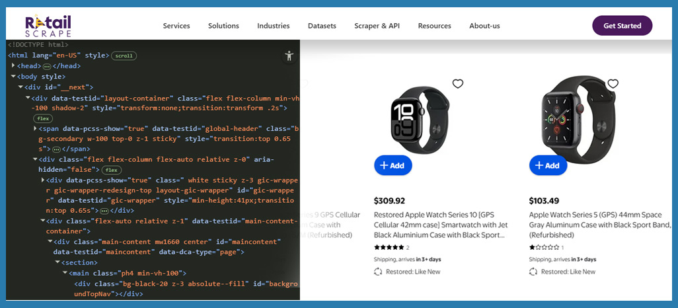Select the DOCTYPE html line
Image resolution: width=678 pixels, height=308 pixels.
[38, 44]
